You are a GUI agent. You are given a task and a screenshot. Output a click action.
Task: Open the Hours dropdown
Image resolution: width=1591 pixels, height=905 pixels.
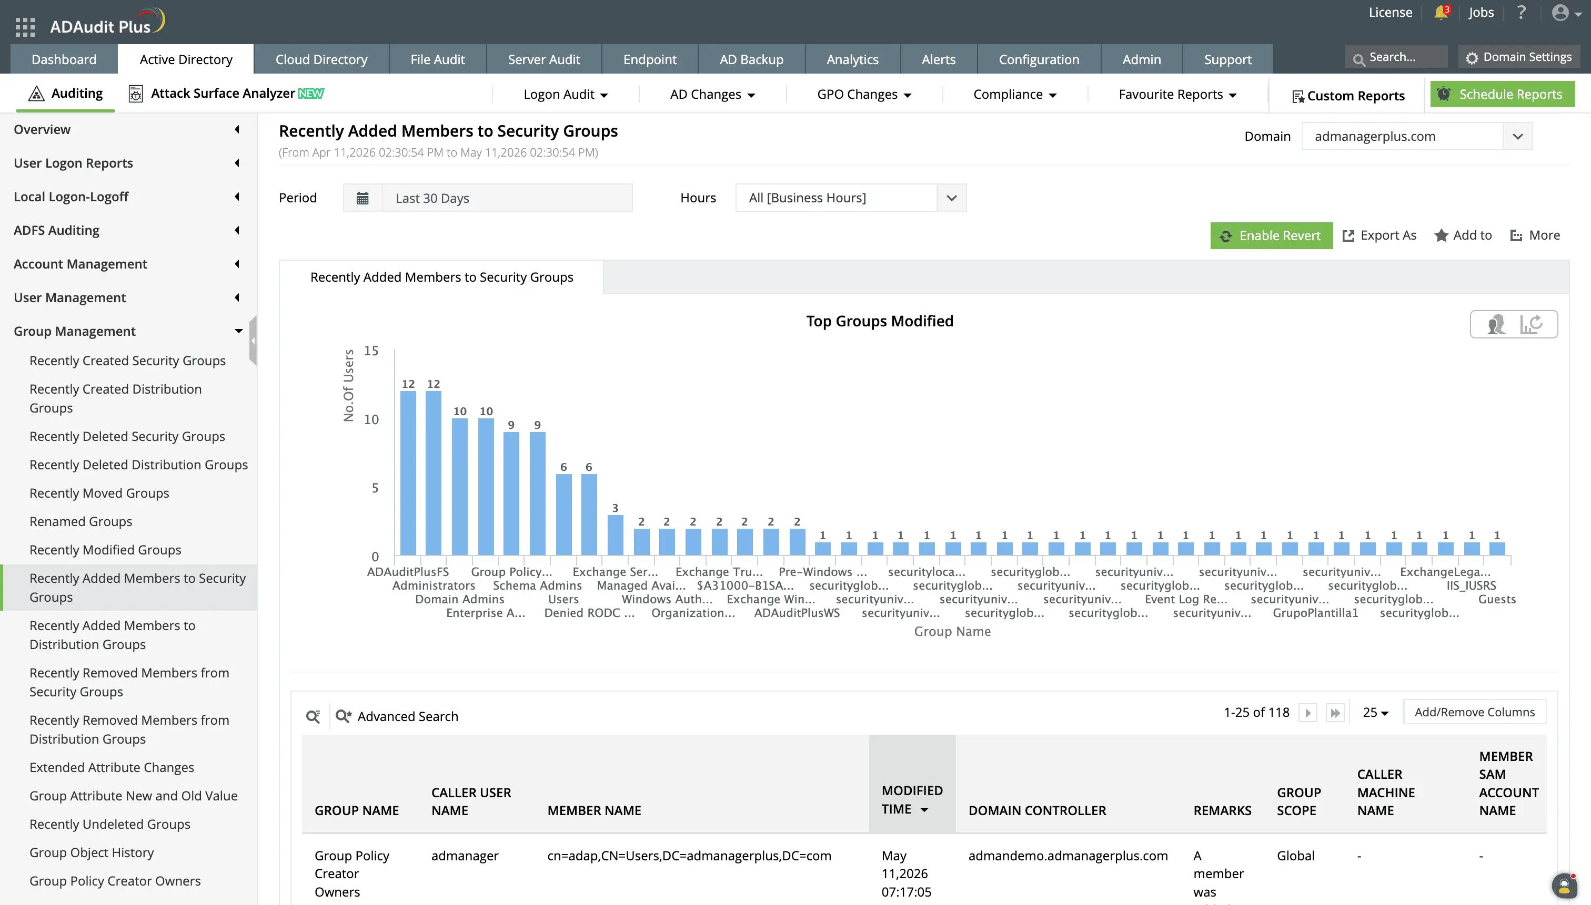click(851, 198)
